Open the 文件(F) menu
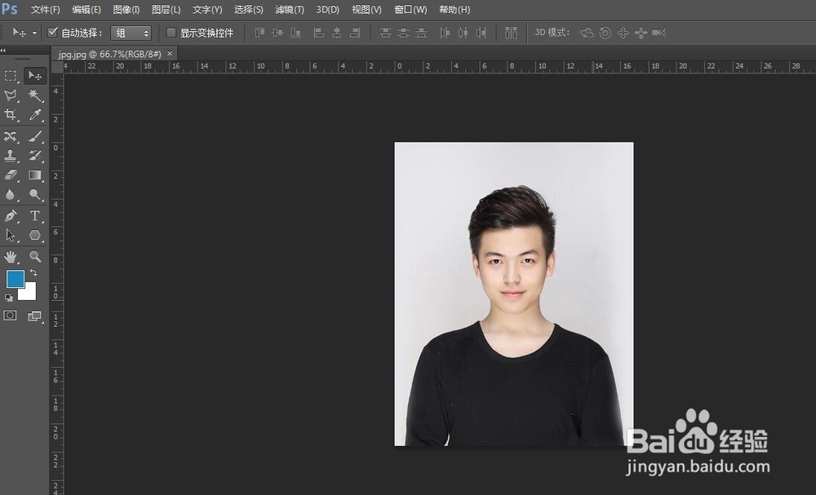Screen dimensions: 816x495 tap(45, 9)
